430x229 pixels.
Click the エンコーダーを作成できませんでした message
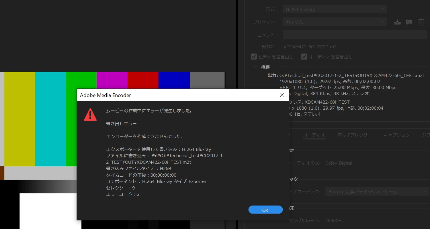tap(144, 136)
